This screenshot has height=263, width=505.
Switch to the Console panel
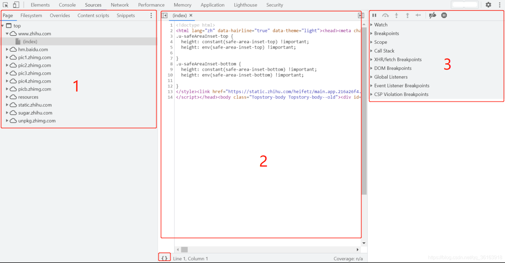67,5
